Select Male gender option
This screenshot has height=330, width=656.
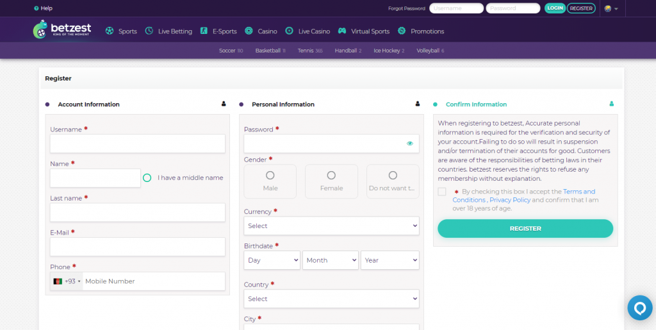pyautogui.click(x=270, y=181)
